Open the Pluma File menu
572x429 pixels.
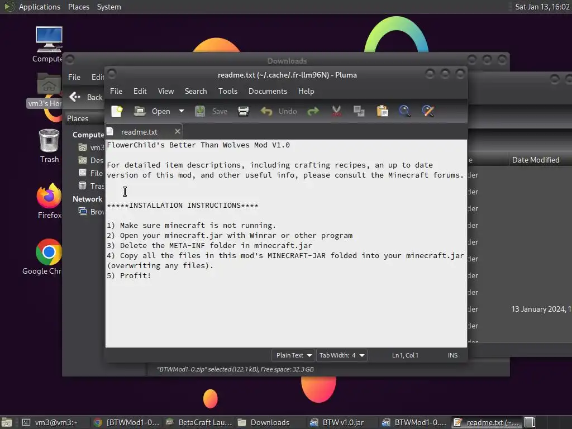point(116,91)
